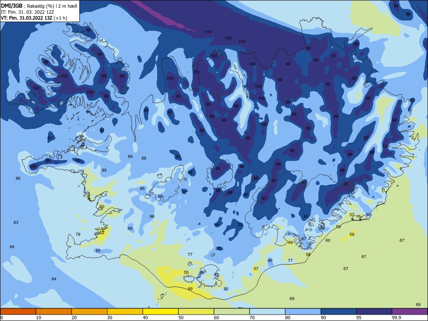Screen dimensions: 428x321
Task: Click the '0' legend tick label
Action: [2, 318]
